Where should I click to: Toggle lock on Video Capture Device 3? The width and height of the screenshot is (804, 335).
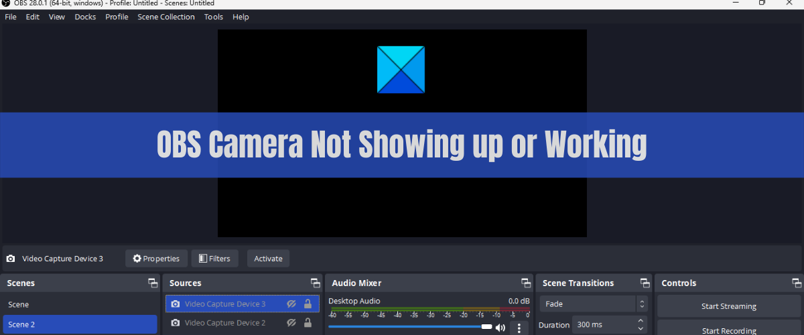point(308,304)
